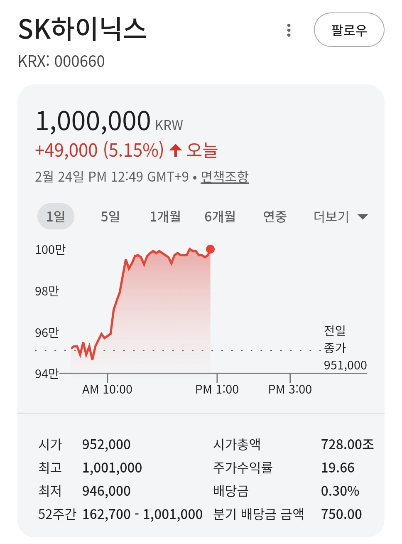The width and height of the screenshot is (402, 544).
Task: Click the 주가수익률 19.66 value
Action: 338,468
